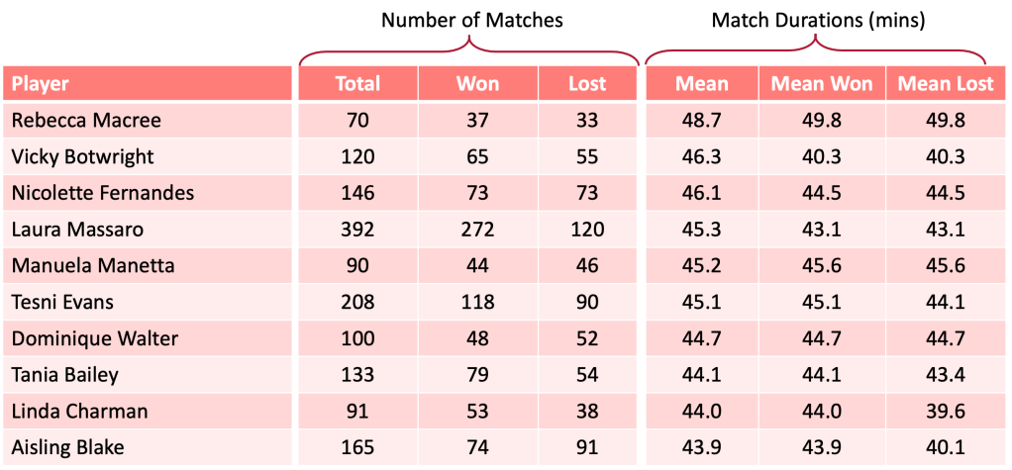Select Laura Massaro's 272 matches won
Image resolution: width=1012 pixels, height=470 pixels.
click(477, 230)
